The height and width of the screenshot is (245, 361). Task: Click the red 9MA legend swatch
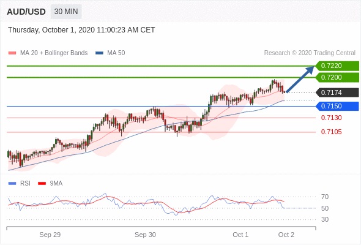click(42, 184)
